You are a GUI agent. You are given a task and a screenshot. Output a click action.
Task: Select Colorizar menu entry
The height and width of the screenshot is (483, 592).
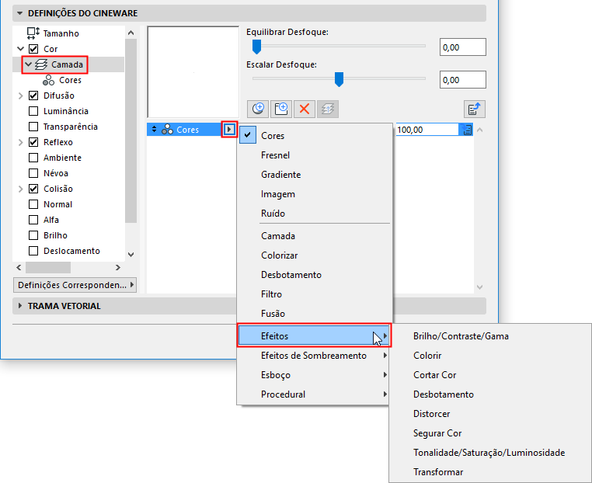(x=315, y=255)
